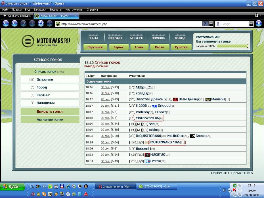Open the Справка menu

tap(92, 10)
